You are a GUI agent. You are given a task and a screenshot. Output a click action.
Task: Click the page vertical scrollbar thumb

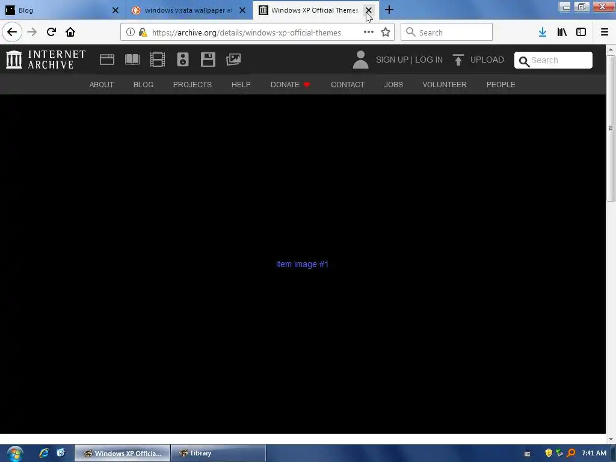[x=611, y=129]
